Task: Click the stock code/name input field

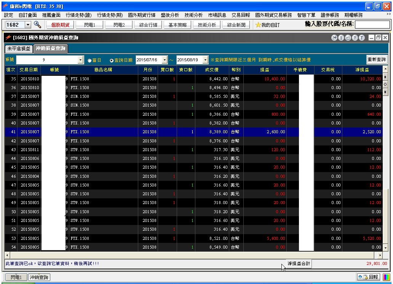Action: coord(372,25)
